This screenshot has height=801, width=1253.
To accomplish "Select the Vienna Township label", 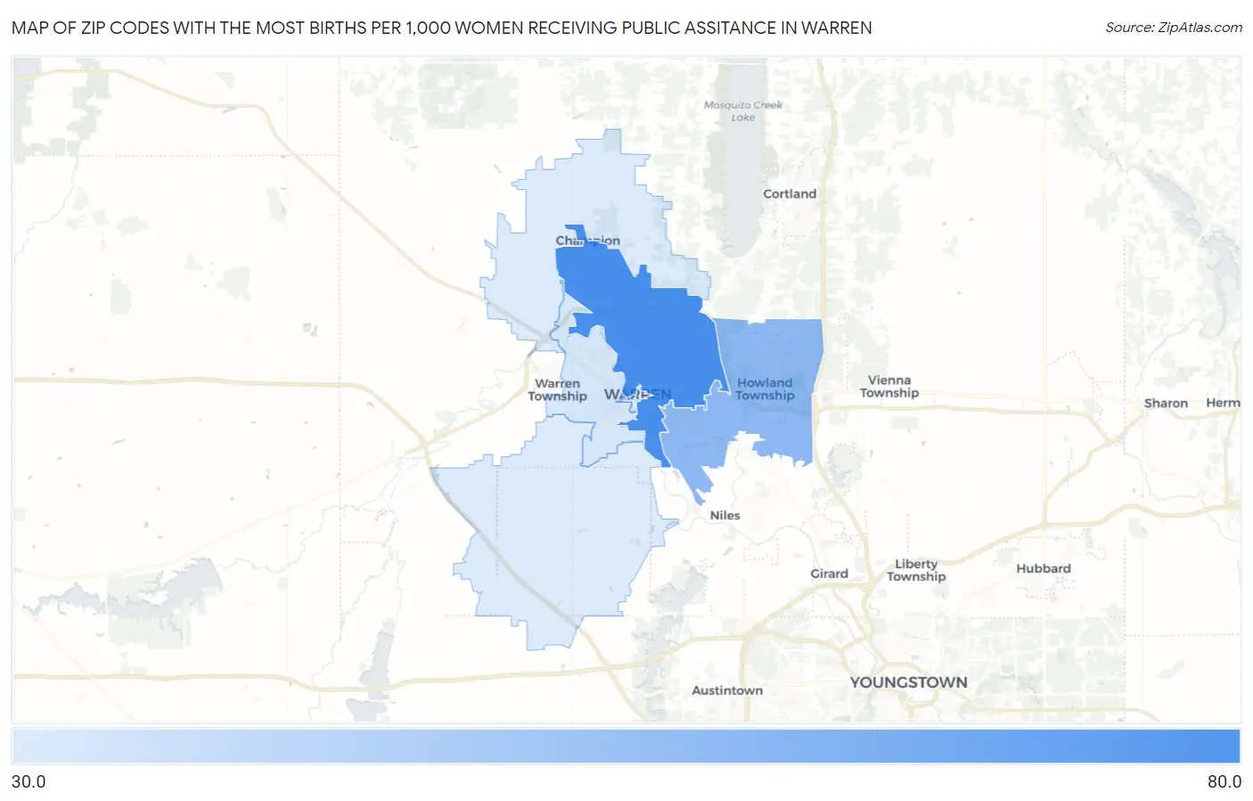I will [889, 387].
